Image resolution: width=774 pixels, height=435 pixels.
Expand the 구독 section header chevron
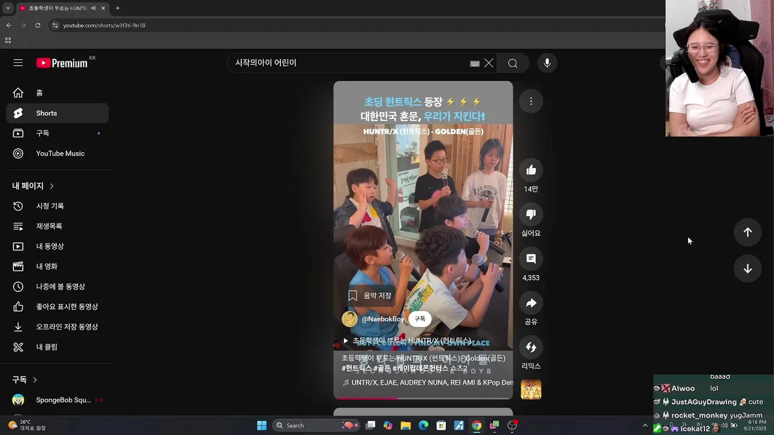(x=34, y=380)
